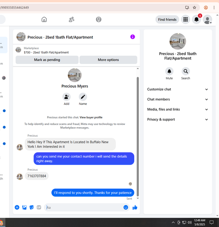Expand Customize chat section
Screen dimensions: 219x227
point(178,89)
